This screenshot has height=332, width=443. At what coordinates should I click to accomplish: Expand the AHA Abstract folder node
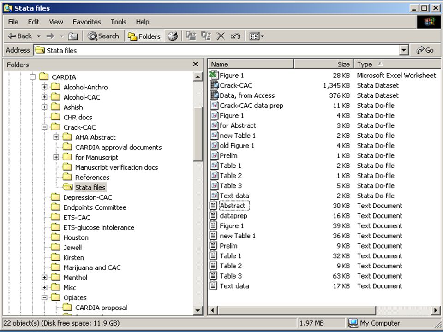[56, 137]
